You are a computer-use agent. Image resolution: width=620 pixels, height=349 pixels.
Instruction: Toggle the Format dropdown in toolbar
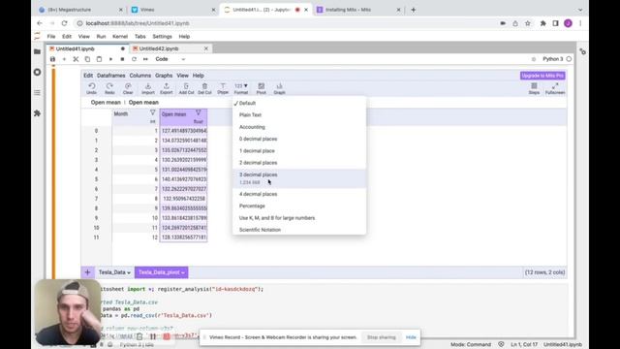[x=241, y=88]
